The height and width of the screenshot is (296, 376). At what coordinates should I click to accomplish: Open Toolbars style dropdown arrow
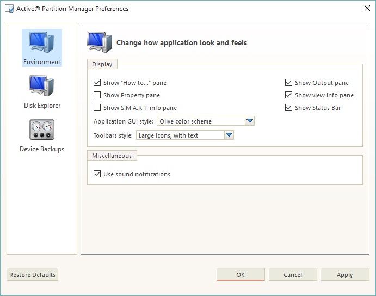tap(229, 135)
